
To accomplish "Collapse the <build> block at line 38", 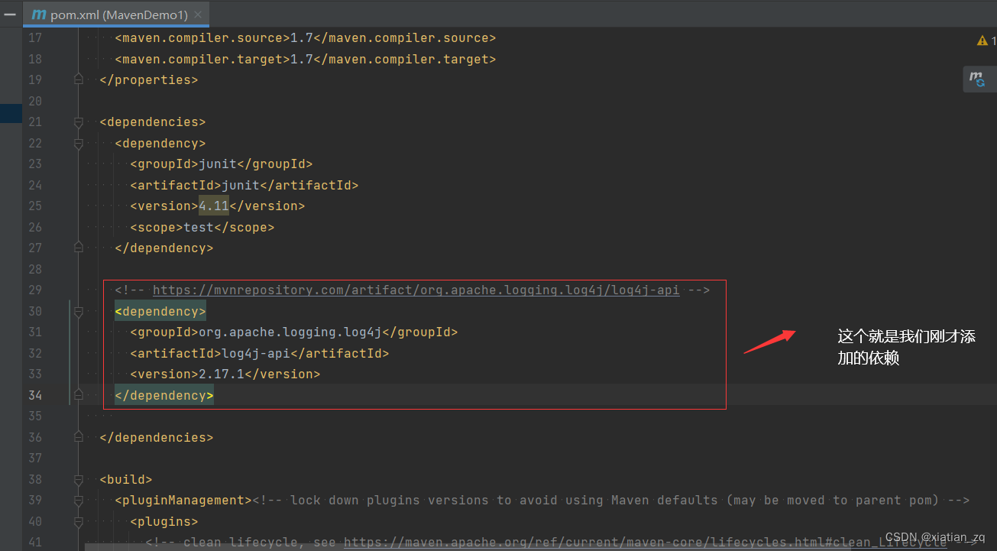I will [78, 479].
